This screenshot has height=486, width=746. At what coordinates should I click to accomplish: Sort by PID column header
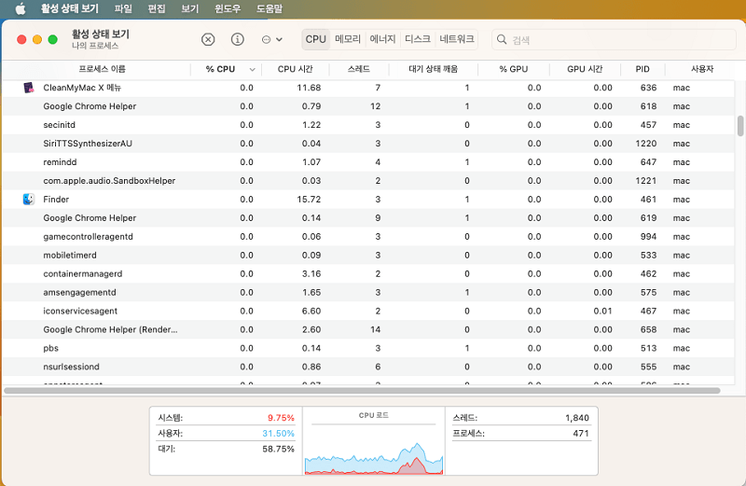click(642, 69)
